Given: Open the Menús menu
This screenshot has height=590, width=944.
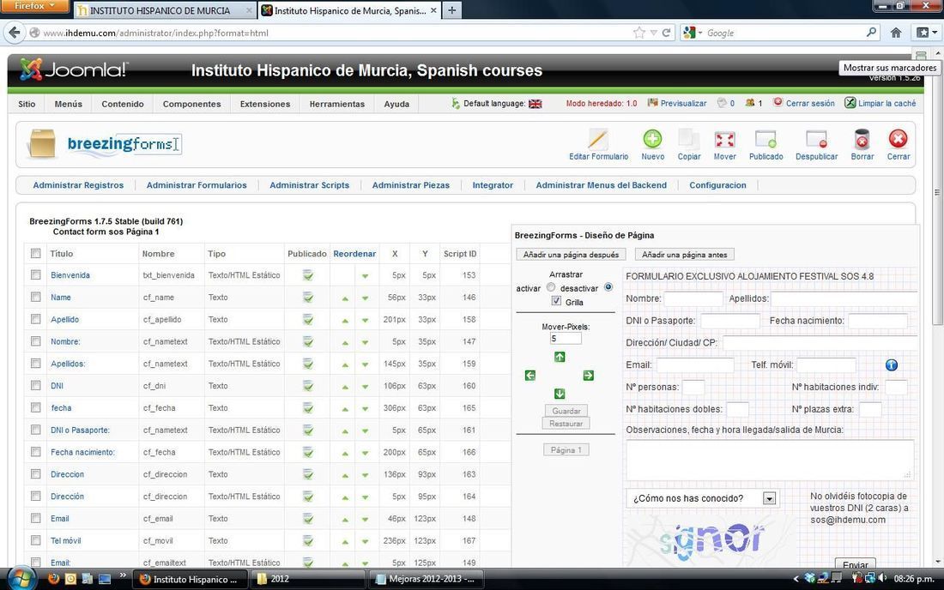Looking at the screenshot, I should (68, 104).
